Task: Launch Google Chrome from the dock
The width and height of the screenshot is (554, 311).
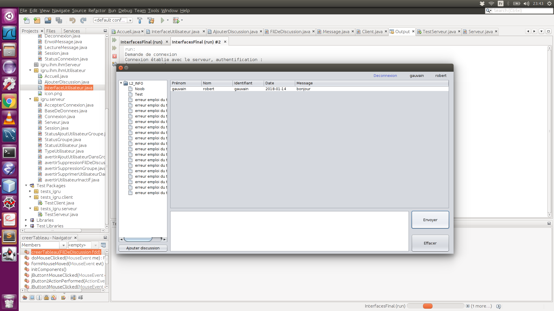Action: [x=9, y=101]
